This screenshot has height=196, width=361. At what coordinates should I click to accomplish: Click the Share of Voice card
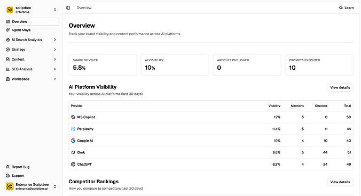103,65
